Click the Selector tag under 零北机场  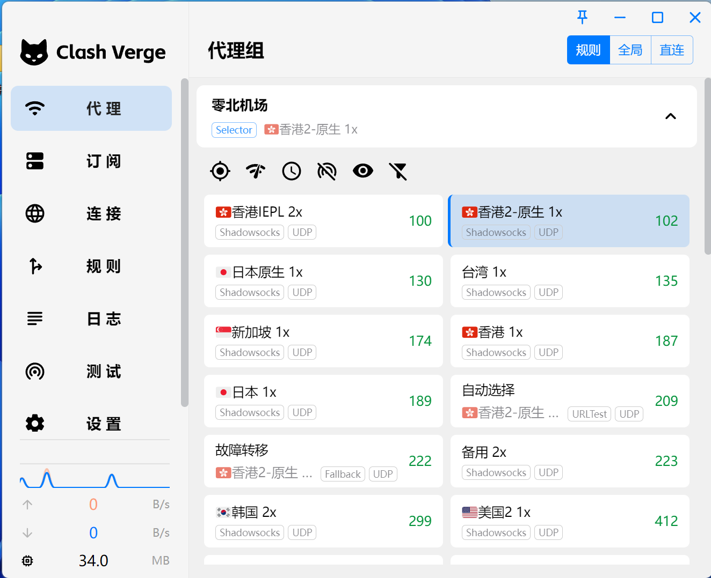click(234, 130)
